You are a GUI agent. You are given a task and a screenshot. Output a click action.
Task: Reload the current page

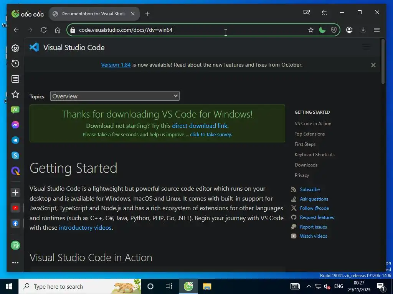point(44,30)
